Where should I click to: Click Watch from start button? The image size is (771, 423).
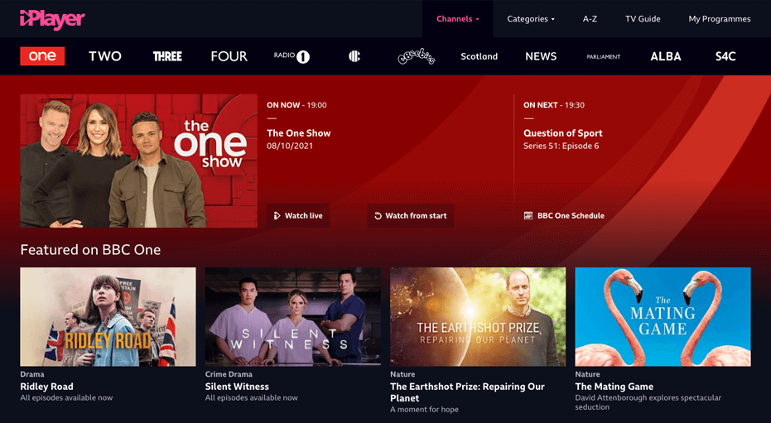click(411, 216)
